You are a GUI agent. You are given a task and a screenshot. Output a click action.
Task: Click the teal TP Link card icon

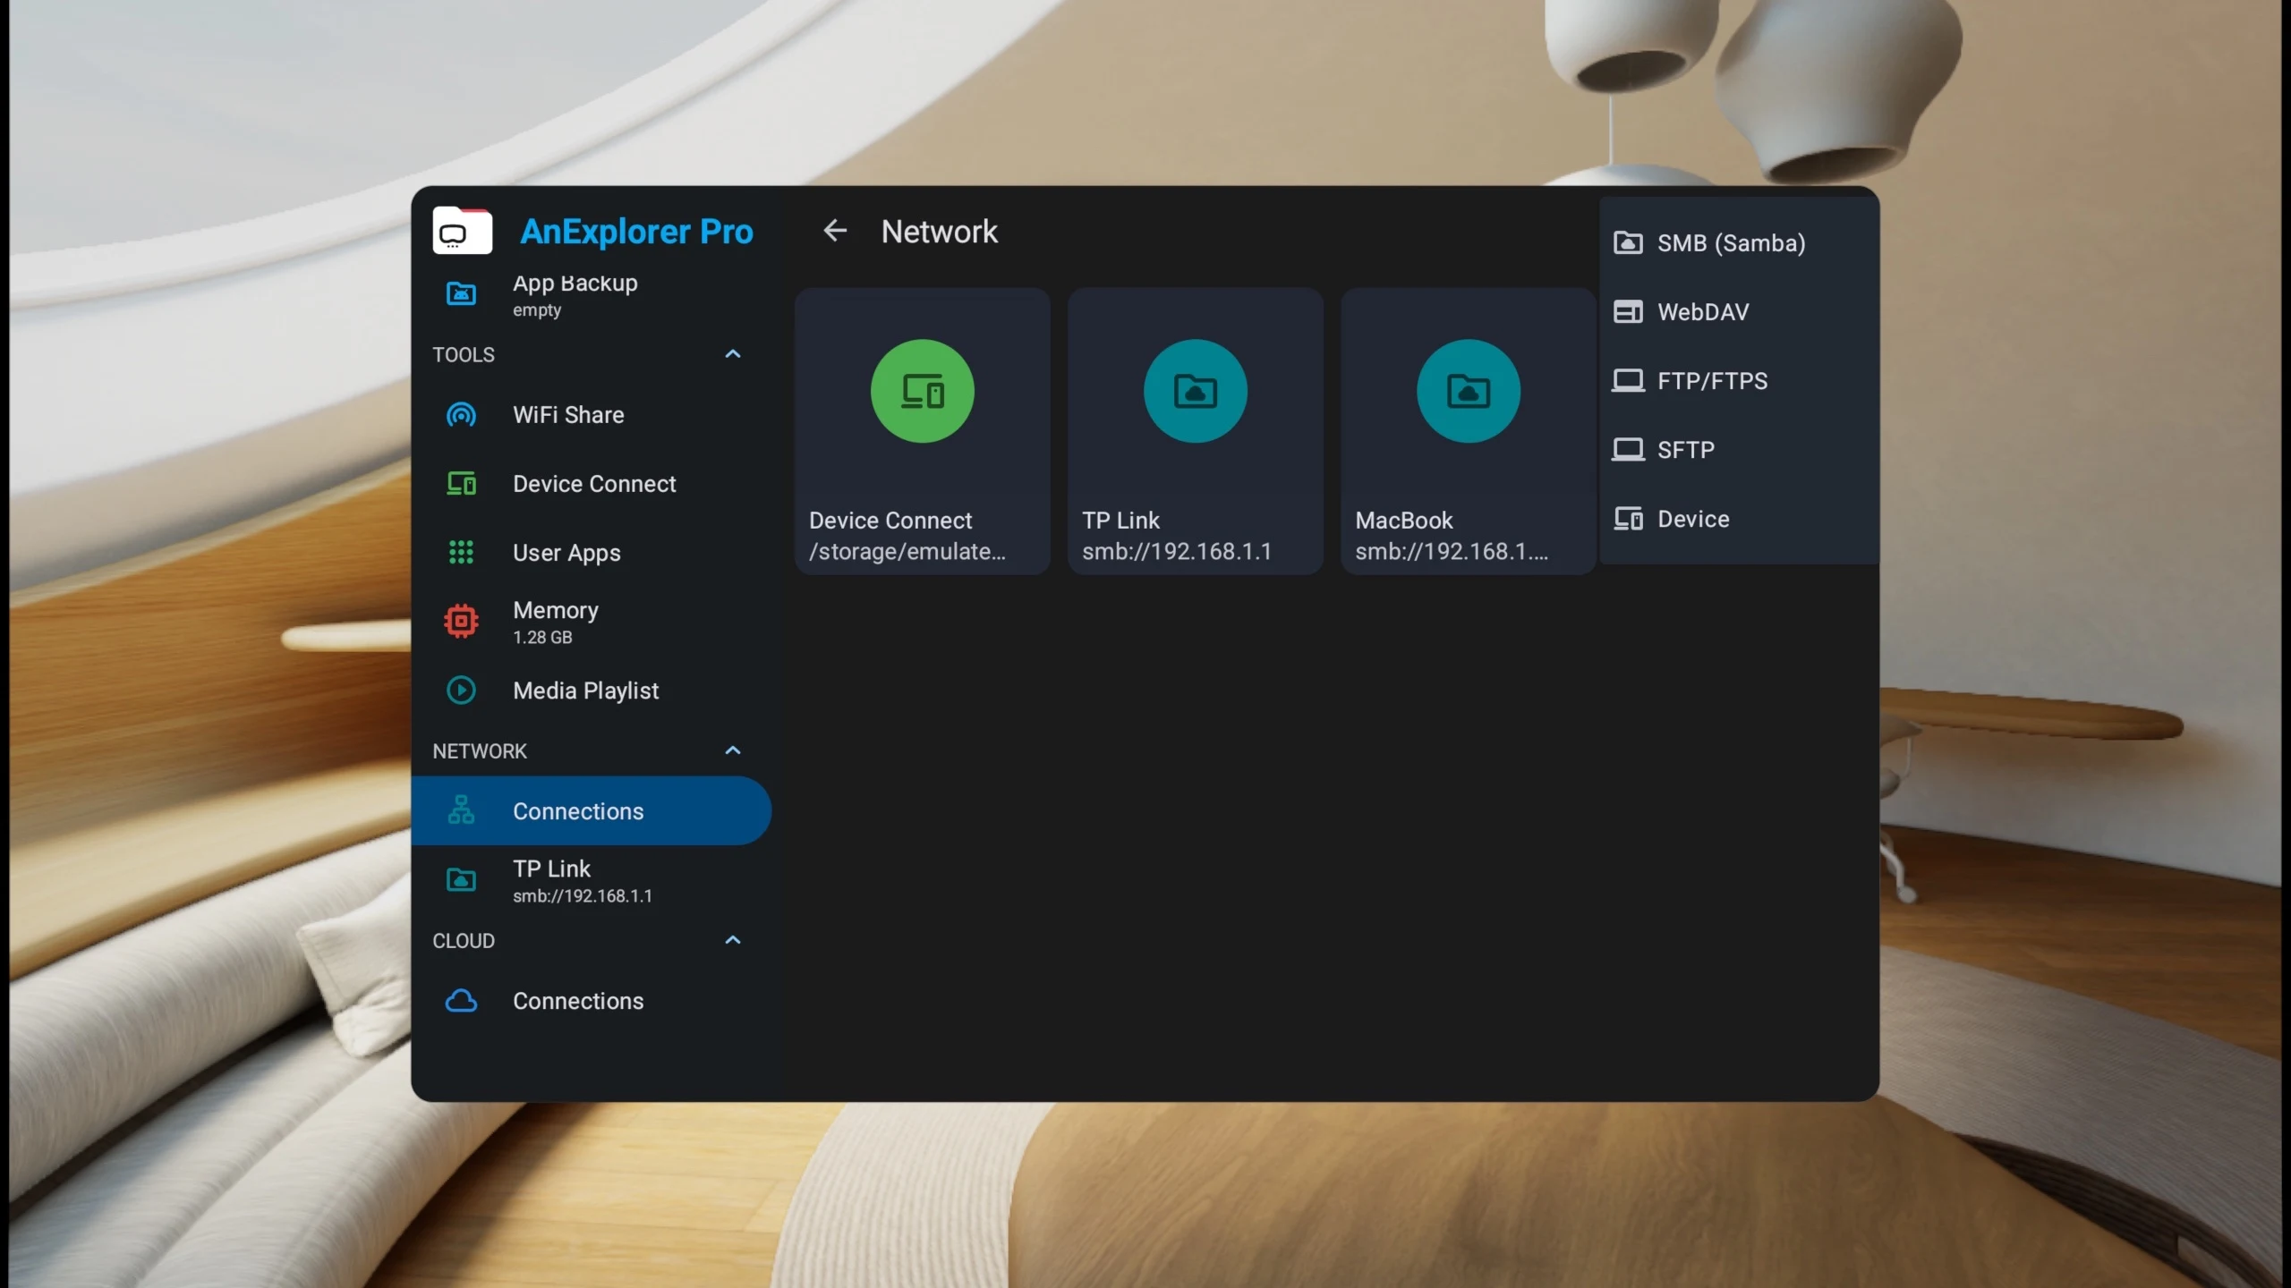pyautogui.click(x=1196, y=391)
